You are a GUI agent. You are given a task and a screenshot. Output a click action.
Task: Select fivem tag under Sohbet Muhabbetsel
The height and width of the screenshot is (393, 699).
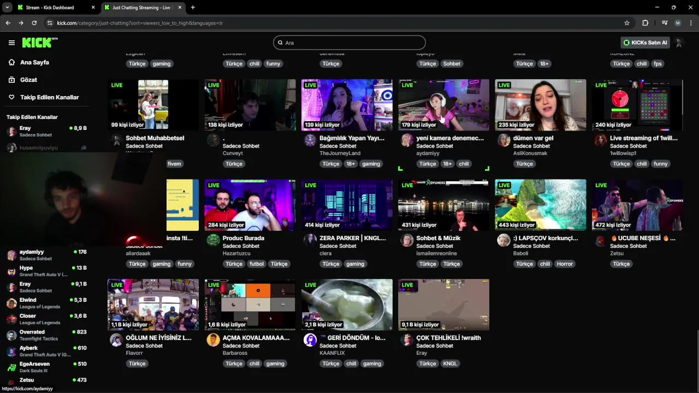(174, 164)
